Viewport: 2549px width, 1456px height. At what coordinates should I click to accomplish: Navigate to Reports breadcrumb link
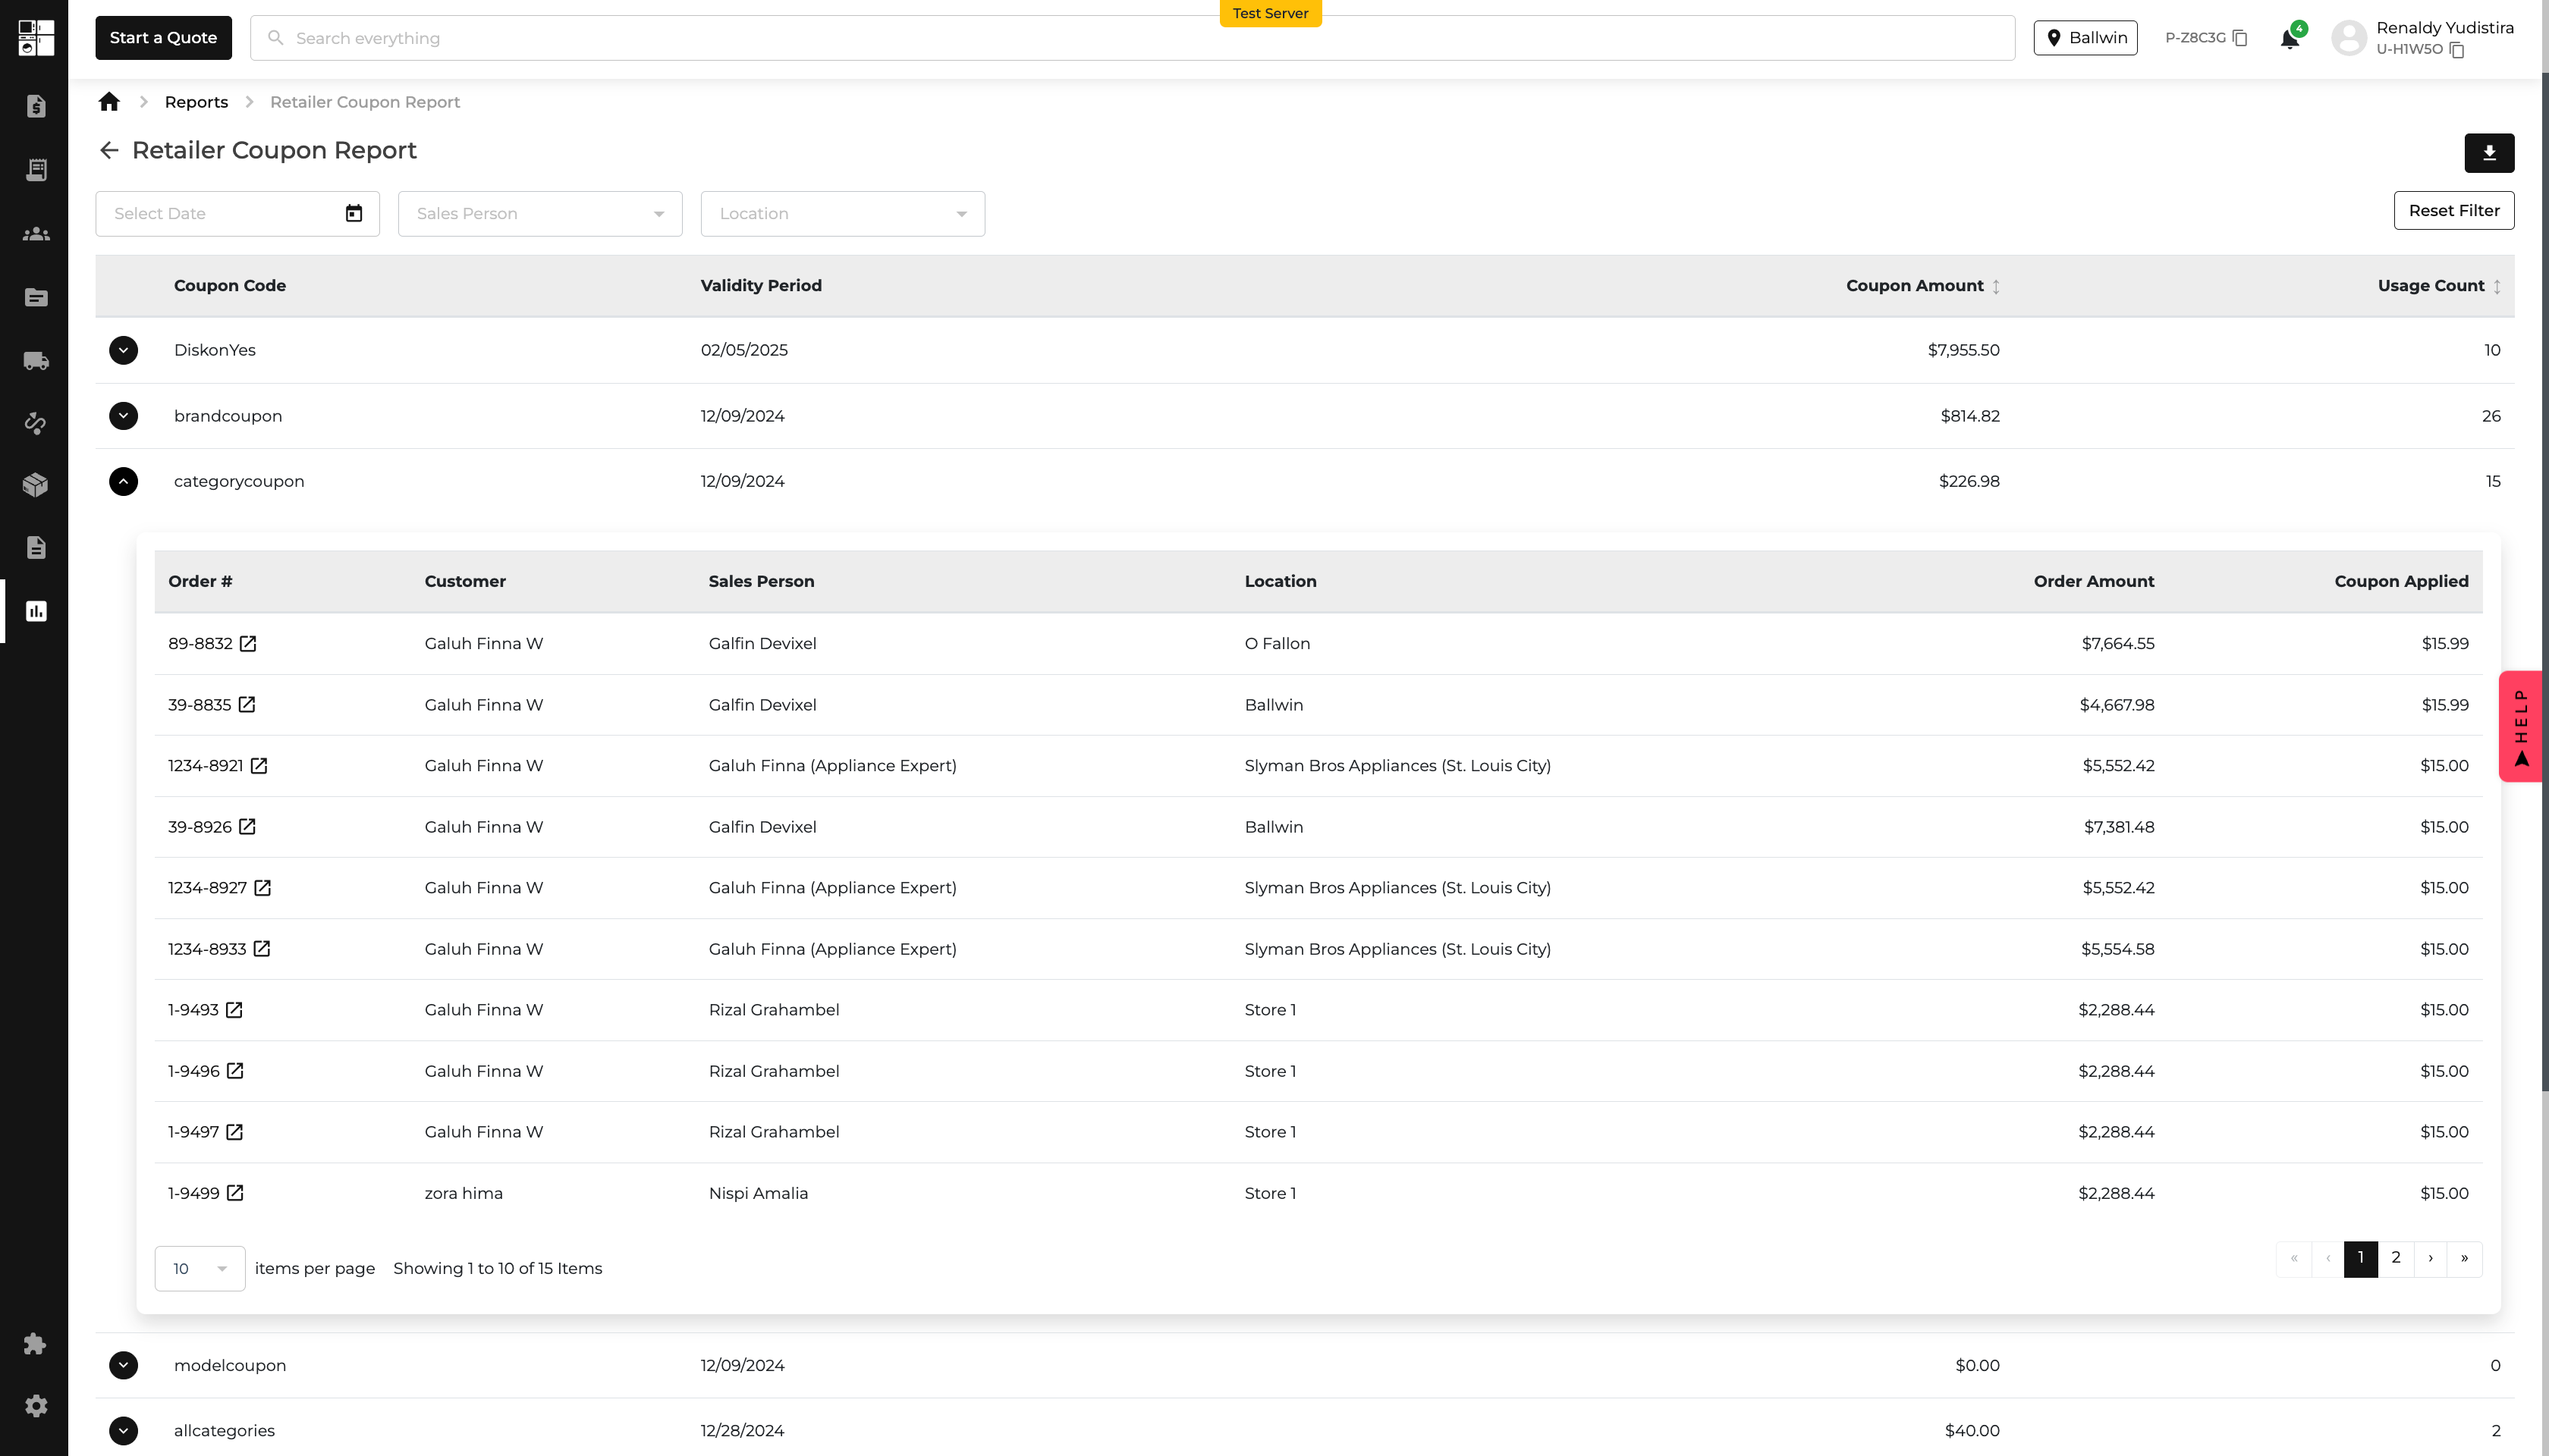pyautogui.click(x=196, y=102)
